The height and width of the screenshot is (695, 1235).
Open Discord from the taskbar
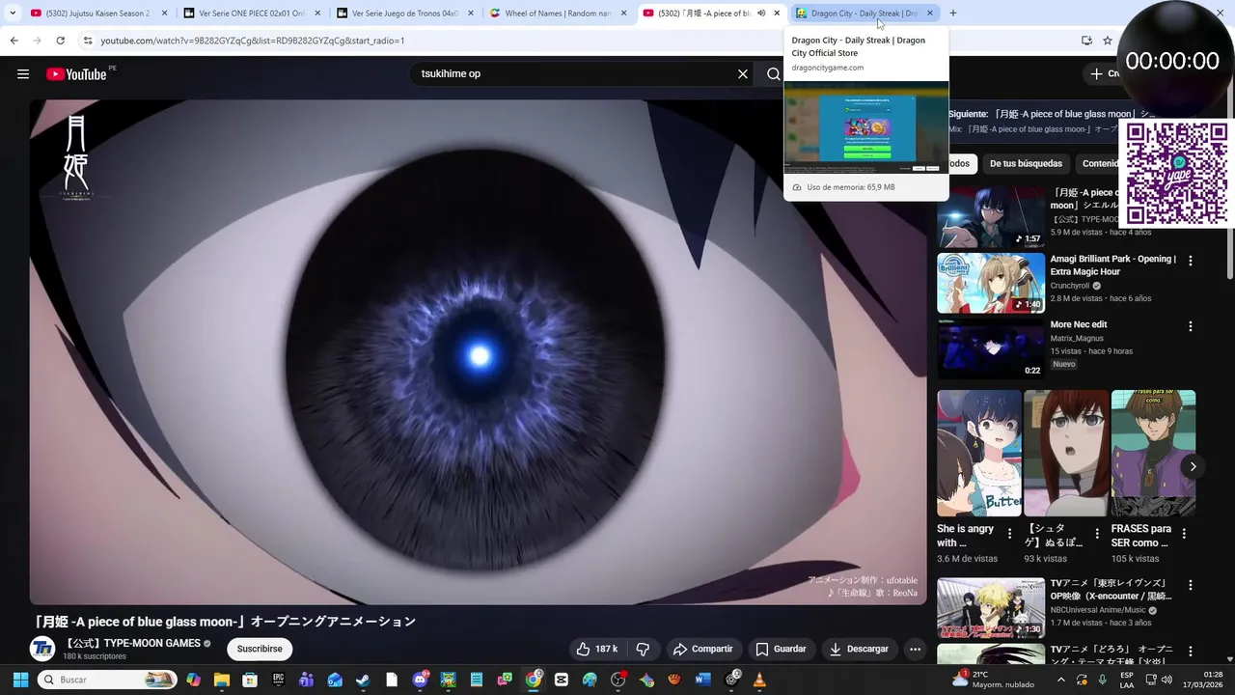(420, 680)
